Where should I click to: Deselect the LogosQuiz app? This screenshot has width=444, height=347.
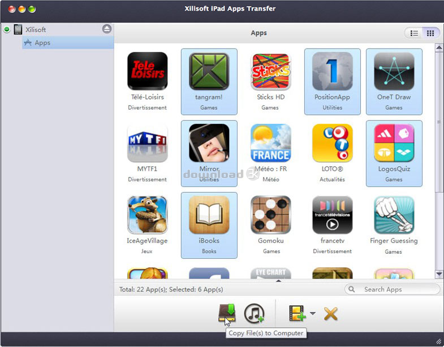394,144
